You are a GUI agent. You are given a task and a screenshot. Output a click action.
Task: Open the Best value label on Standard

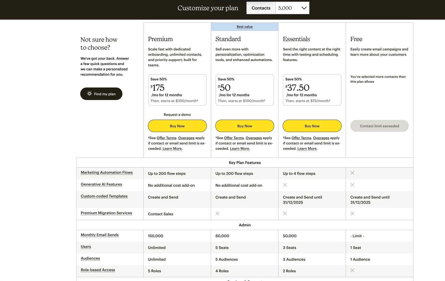[245, 27]
